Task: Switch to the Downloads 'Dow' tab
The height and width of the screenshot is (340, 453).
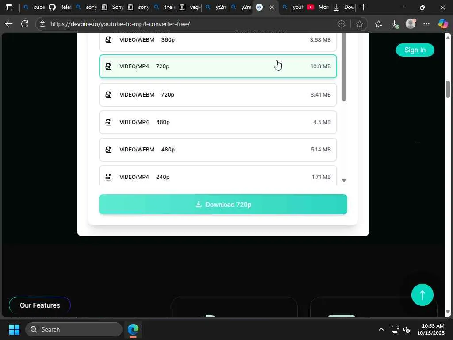Action: coord(343,7)
